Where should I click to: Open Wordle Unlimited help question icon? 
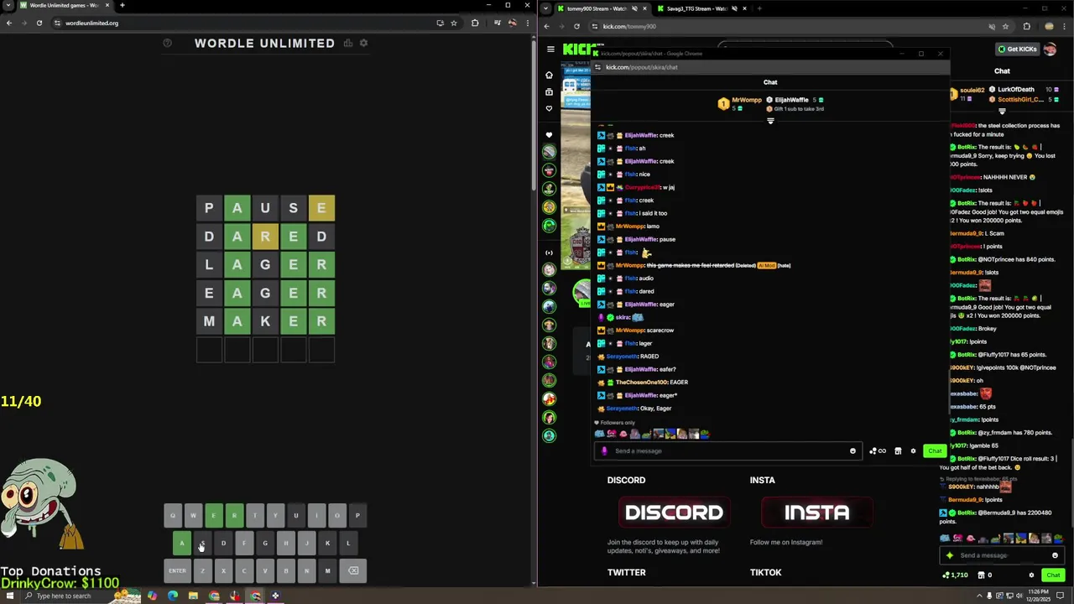167,43
